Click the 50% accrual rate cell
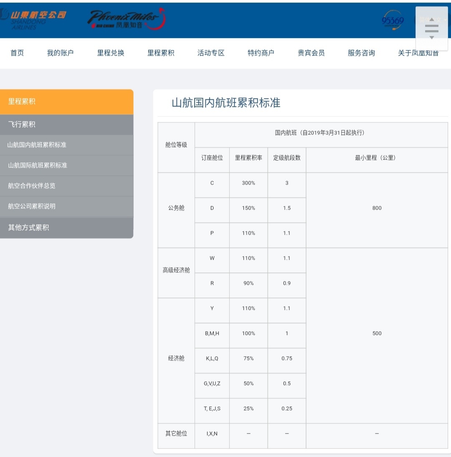Screen dimensions: 451x457 pos(248,386)
